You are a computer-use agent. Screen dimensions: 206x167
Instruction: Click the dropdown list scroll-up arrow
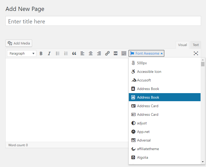click(203, 60)
